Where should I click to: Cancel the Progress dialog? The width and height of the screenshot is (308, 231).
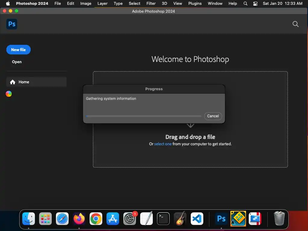213,116
